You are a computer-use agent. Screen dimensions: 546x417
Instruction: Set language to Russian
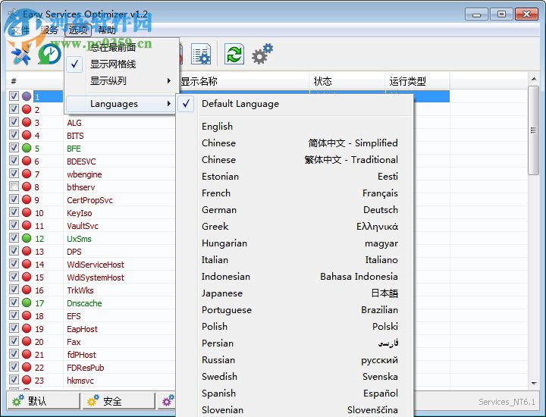(x=295, y=360)
